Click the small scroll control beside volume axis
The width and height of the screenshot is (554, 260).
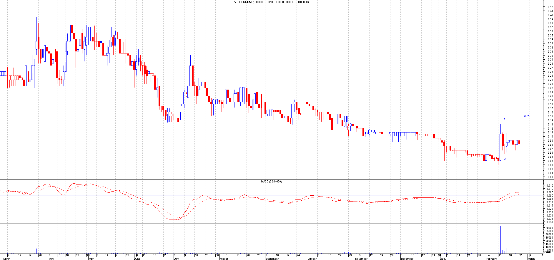[x=548, y=252]
